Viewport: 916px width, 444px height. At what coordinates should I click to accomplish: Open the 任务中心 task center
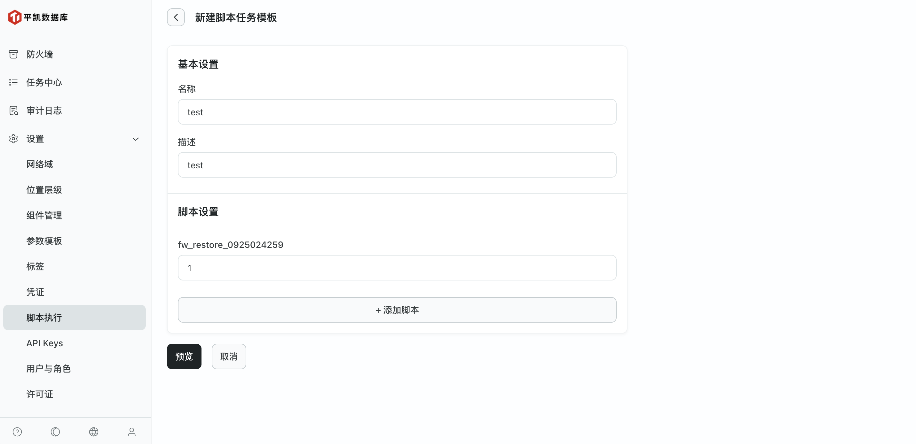tap(44, 82)
